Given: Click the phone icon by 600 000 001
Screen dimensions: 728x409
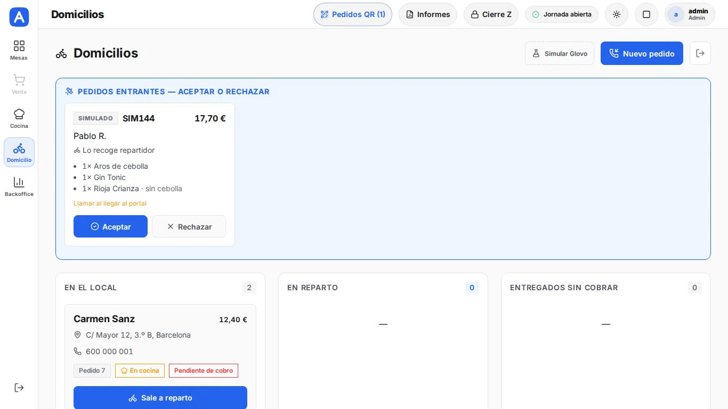Looking at the screenshot, I should click(78, 351).
